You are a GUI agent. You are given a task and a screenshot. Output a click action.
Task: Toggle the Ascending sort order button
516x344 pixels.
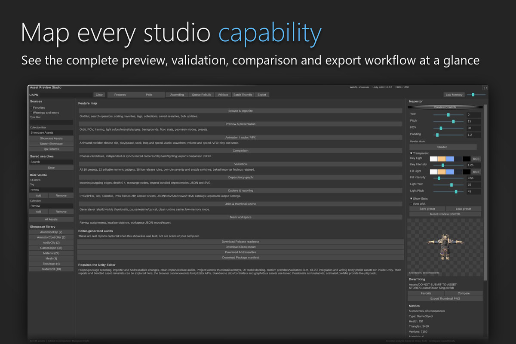tap(177, 95)
